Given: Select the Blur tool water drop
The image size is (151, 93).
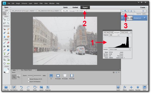Looking at the screenshot, I should [5, 37].
